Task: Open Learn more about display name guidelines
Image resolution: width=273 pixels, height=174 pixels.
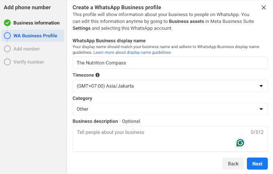Action: tap(132, 53)
